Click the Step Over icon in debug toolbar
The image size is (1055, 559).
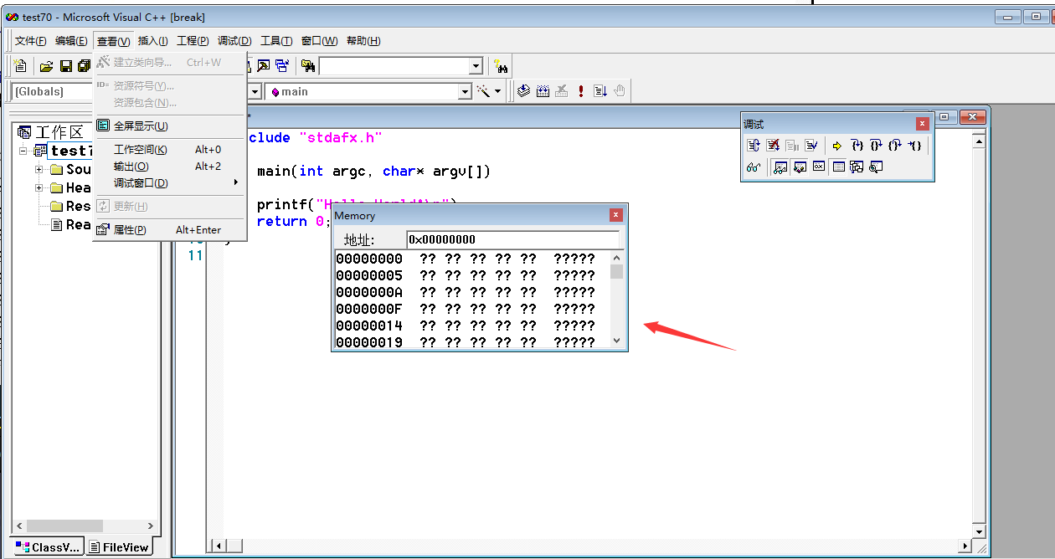876,146
